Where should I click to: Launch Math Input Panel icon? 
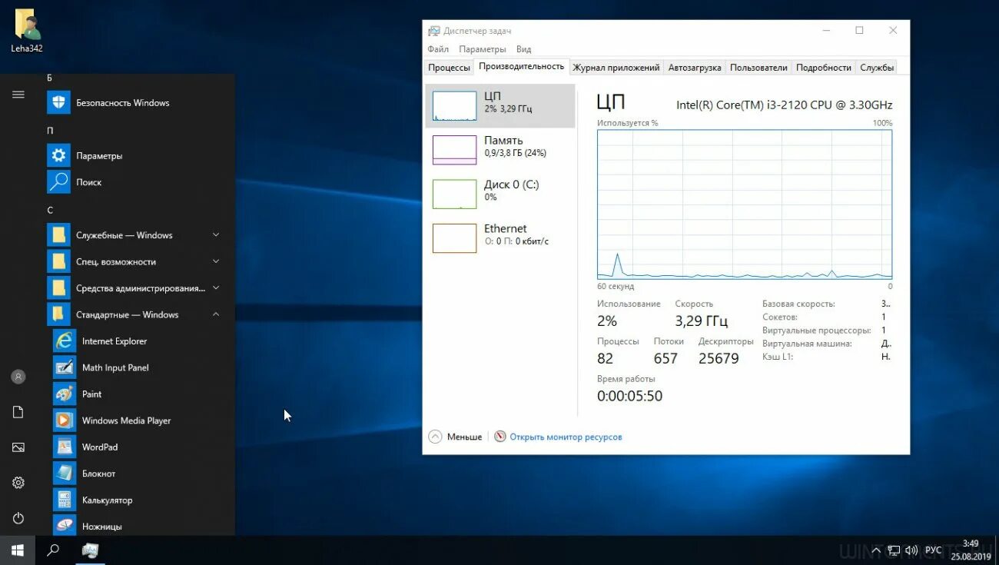pyautogui.click(x=65, y=367)
